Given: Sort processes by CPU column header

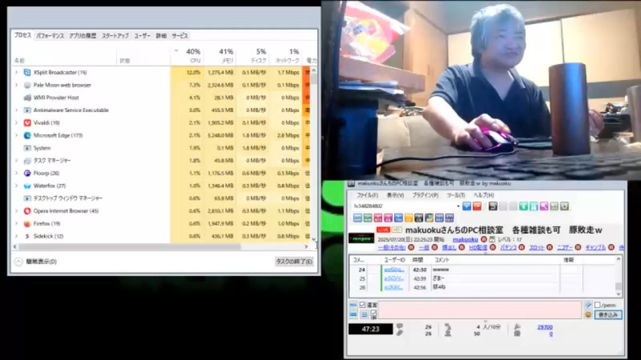Looking at the screenshot, I should pos(188,55).
